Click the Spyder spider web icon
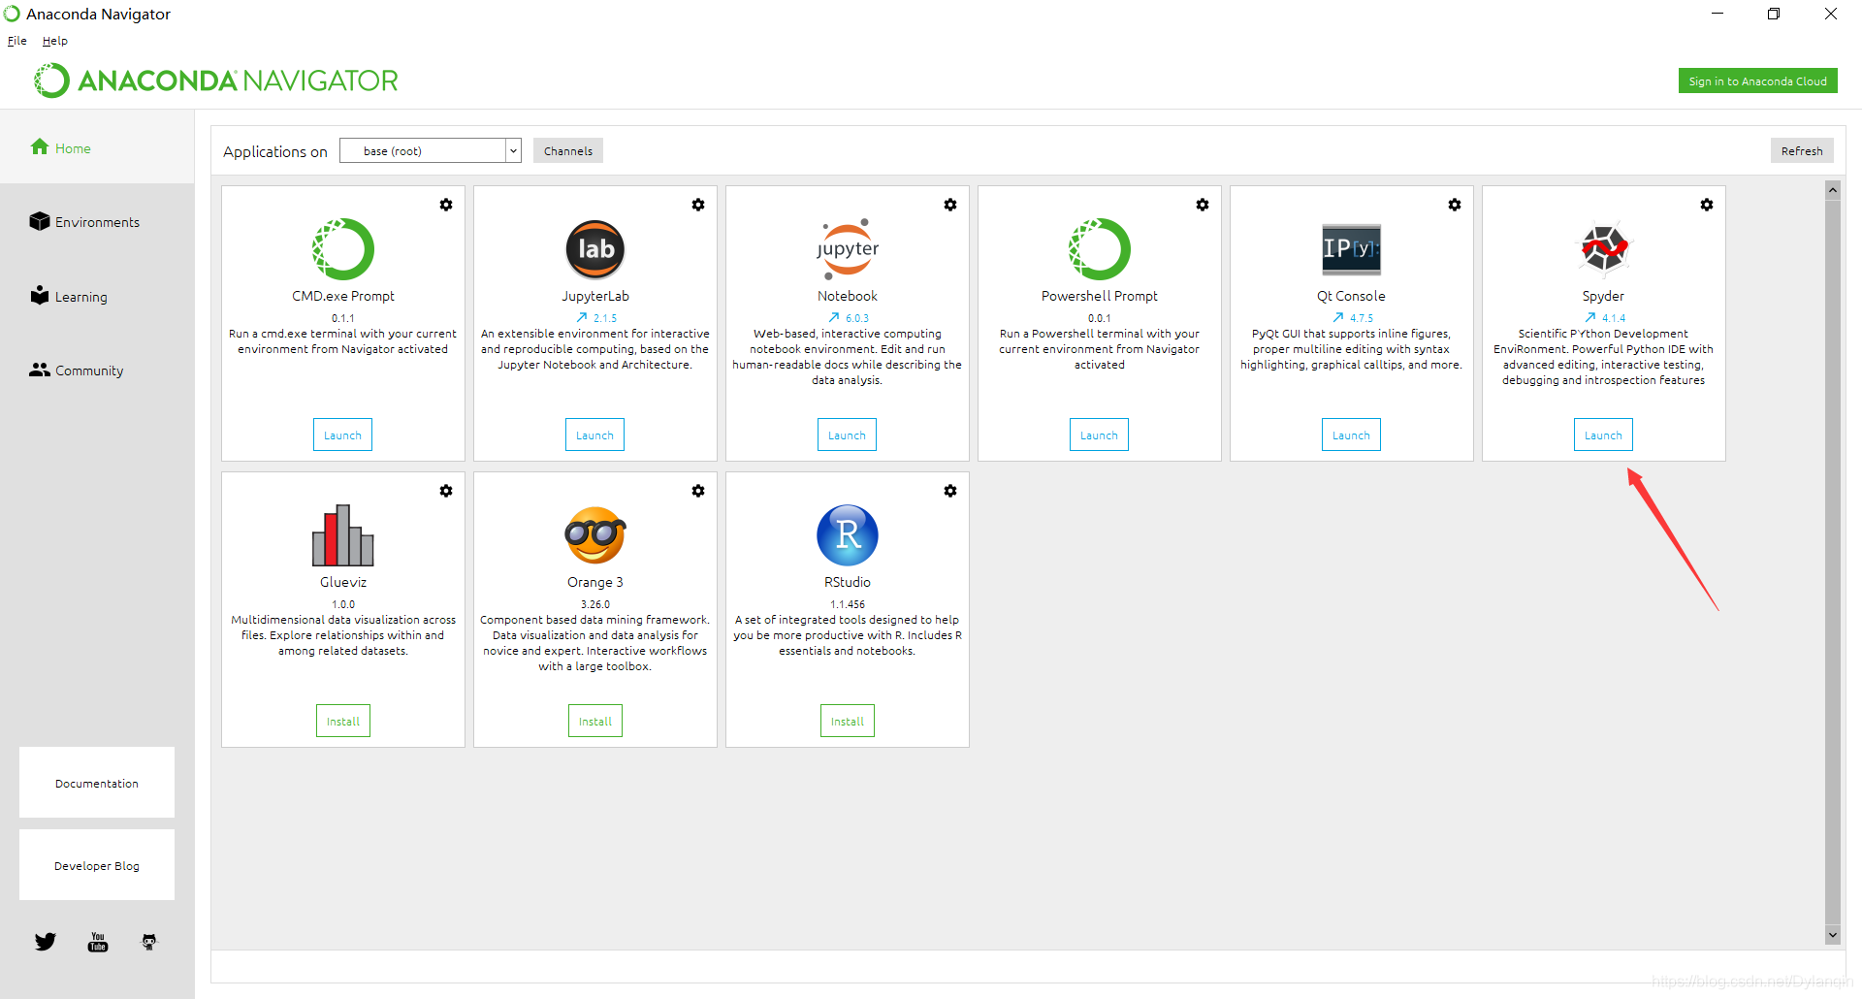The width and height of the screenshot is (1862, 999). click(x=1604, y=249)
